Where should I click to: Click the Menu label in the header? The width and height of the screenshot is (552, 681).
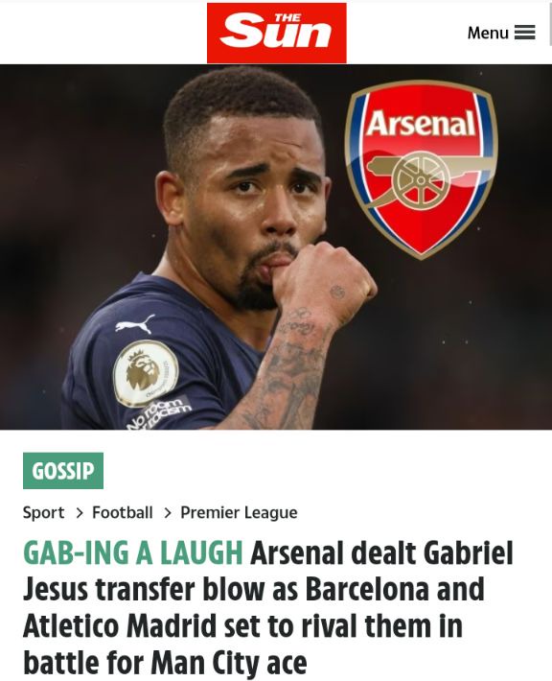(x=488, y=33)
